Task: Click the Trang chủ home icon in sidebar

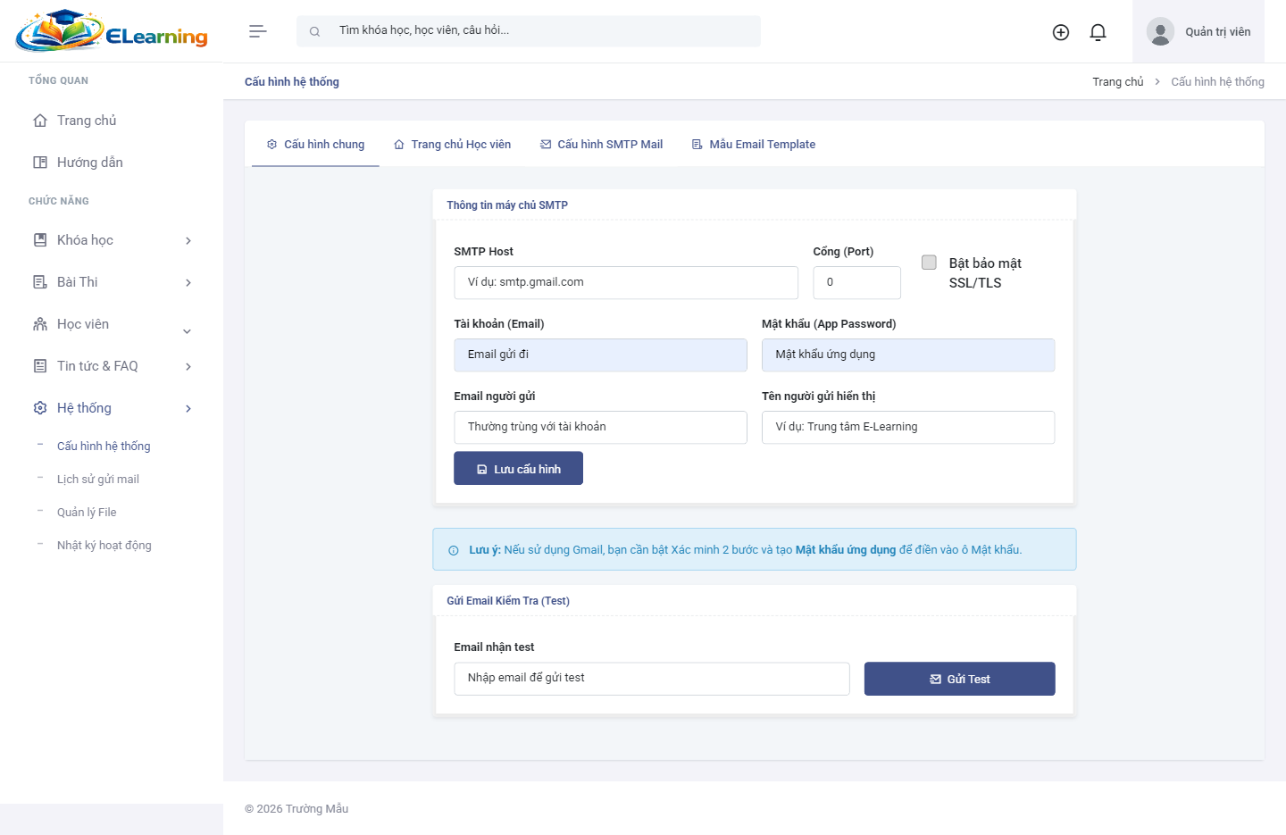Action: pyautogui.click(x=40, y=121)
